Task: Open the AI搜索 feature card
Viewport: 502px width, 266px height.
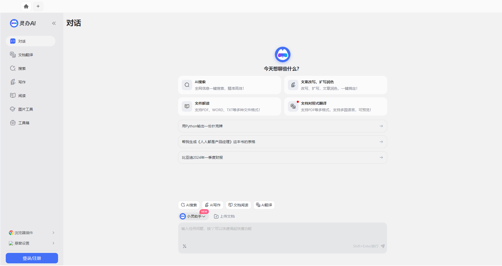Action: pyautogui.click(x=230, y=85)
